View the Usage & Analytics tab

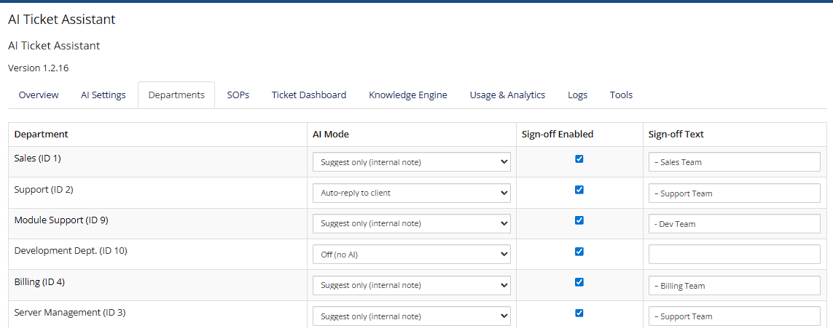point(507,95)
